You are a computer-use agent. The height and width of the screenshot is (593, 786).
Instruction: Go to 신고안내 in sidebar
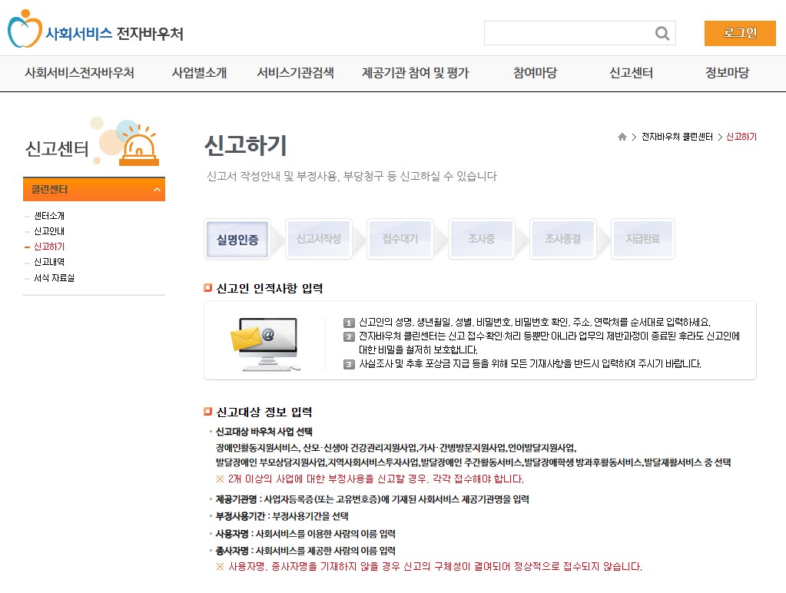tap(49, 231)
